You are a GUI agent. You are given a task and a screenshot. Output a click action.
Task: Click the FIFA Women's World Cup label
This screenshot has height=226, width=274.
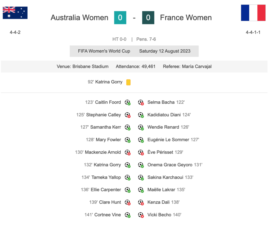tap(104, 51)
